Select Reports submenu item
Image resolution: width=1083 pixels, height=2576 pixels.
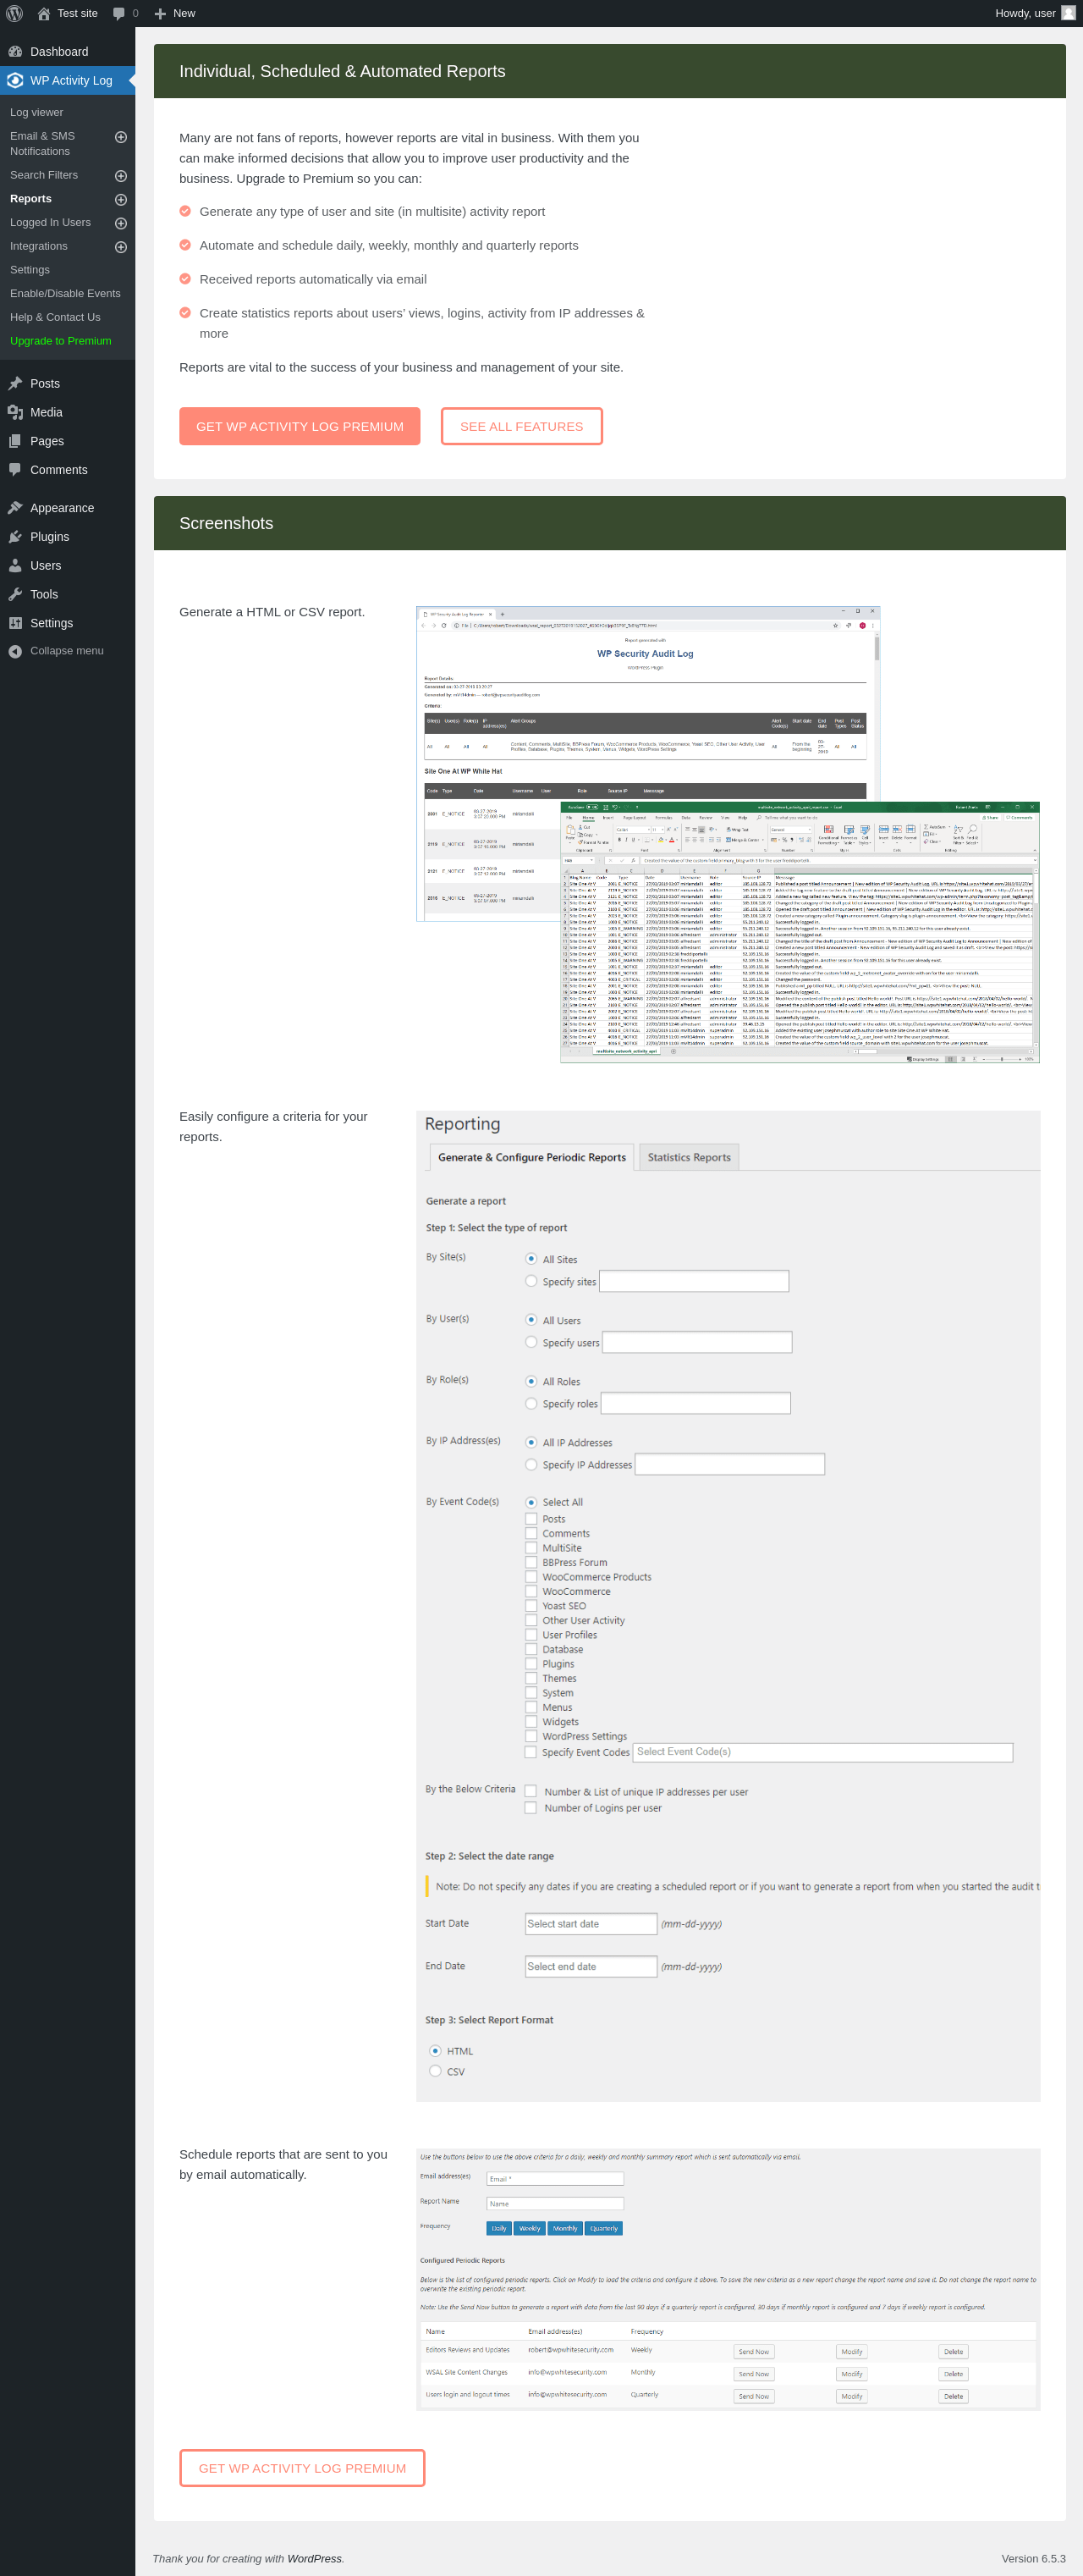tap(31, 199)
